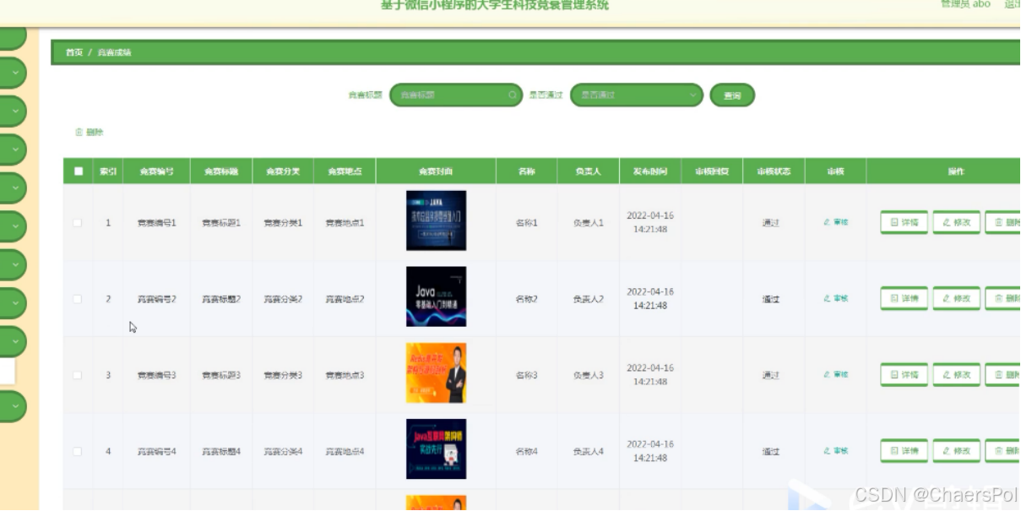Click cell 负责人4
Screen dimensions: 1021x511
tap(588, 452)
